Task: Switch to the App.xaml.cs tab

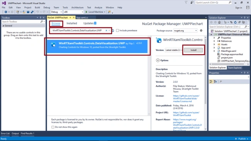Action: [82, 18]
